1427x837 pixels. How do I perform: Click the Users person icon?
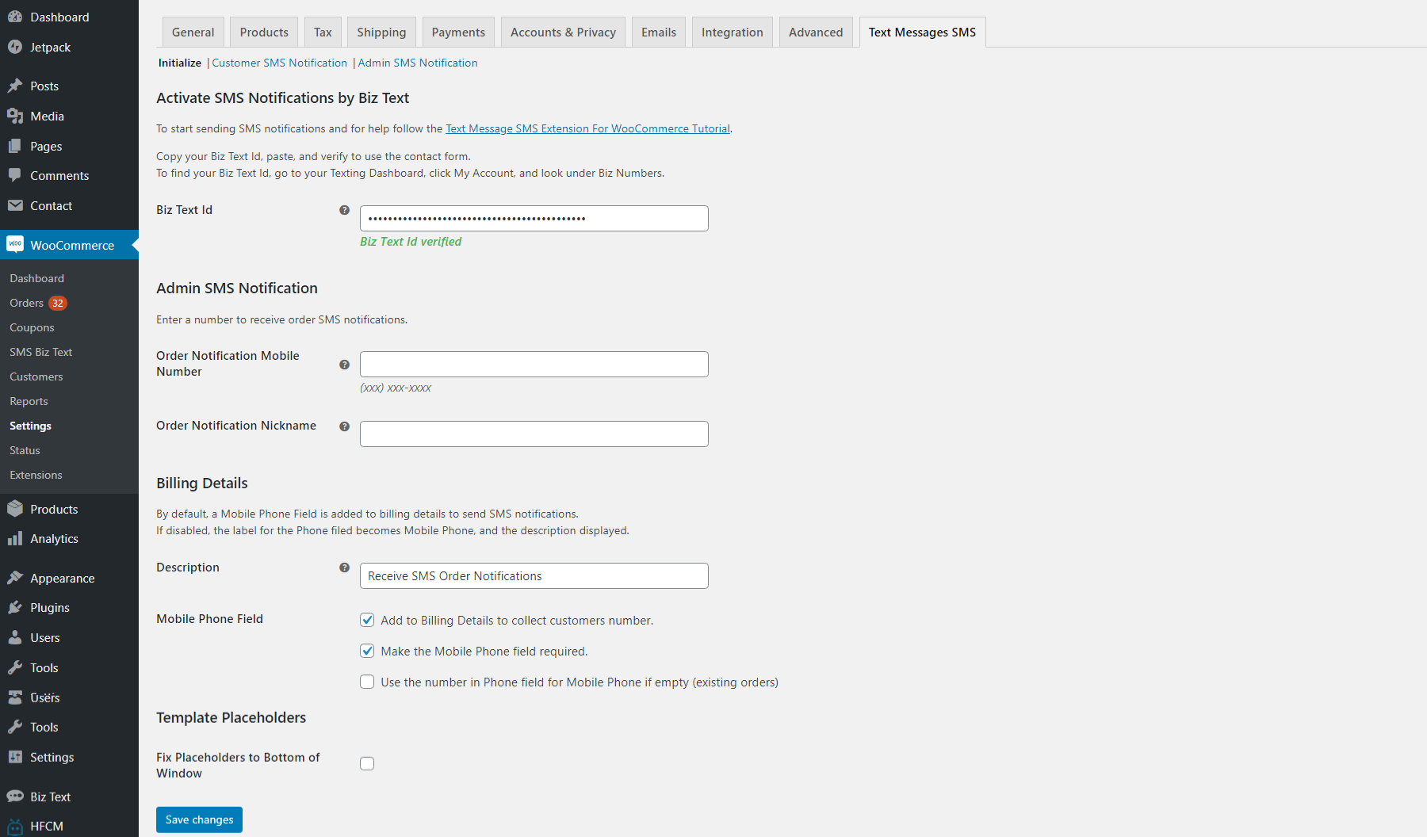15,637
